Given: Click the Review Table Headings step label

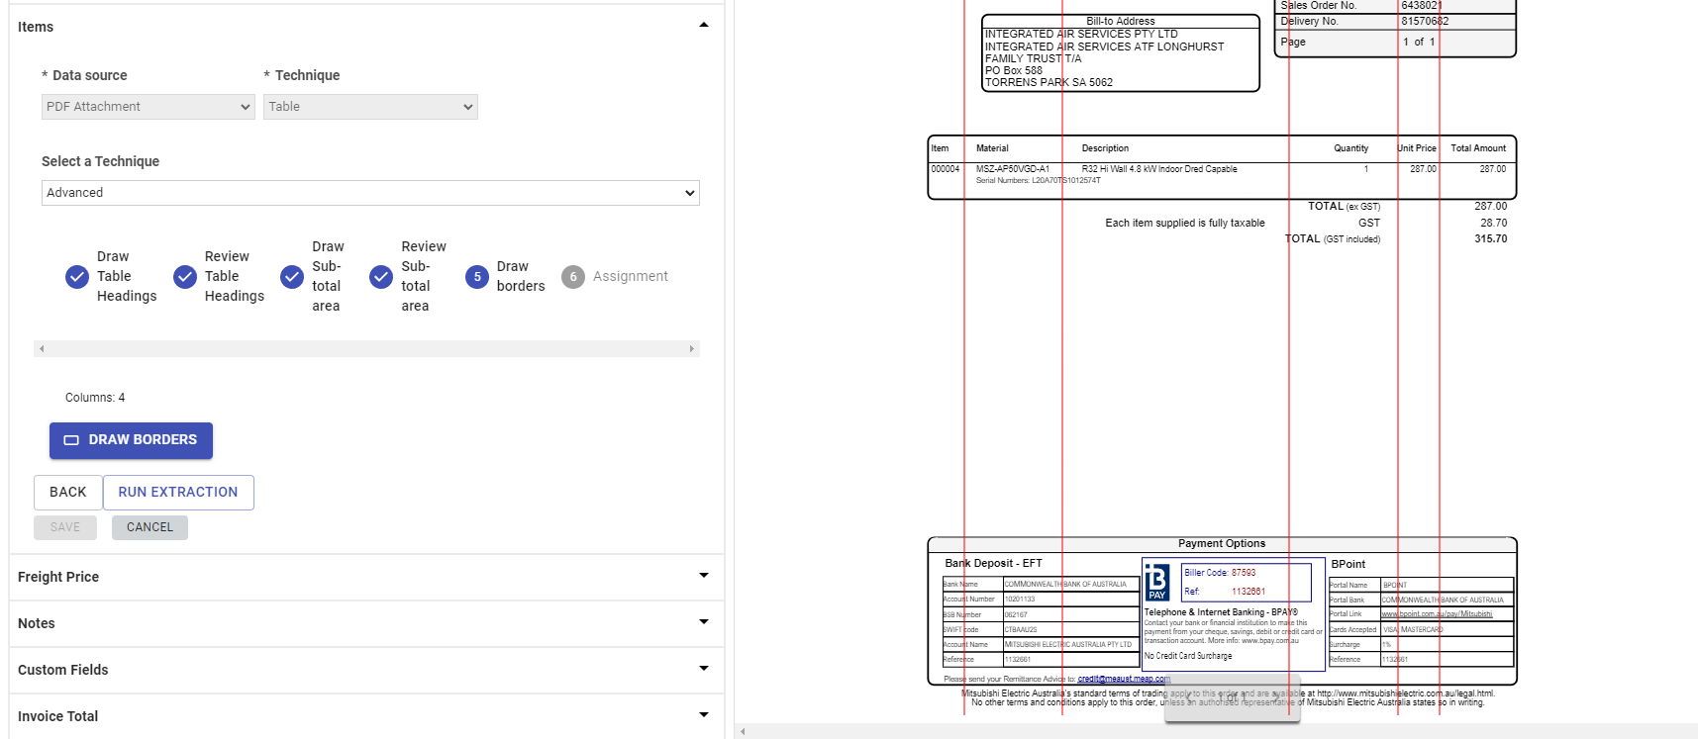Looking at the screenshot, I should [235, 276].
